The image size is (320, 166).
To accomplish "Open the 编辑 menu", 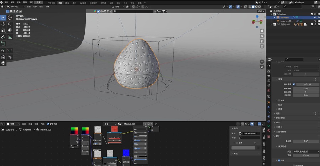I will click(12, 2).
